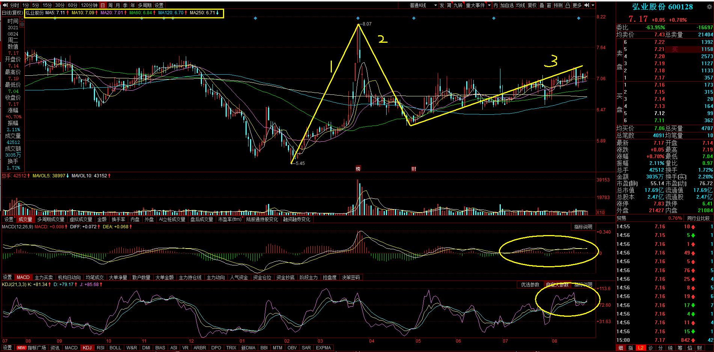Close the data panel with the small X icon
Image resolution: width=714 pixels, height=352 pixels.
point(22,19)
